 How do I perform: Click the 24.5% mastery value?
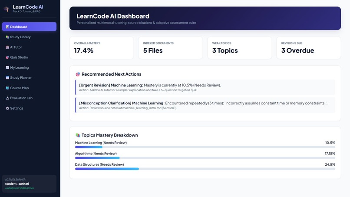[x=330, y=164]
